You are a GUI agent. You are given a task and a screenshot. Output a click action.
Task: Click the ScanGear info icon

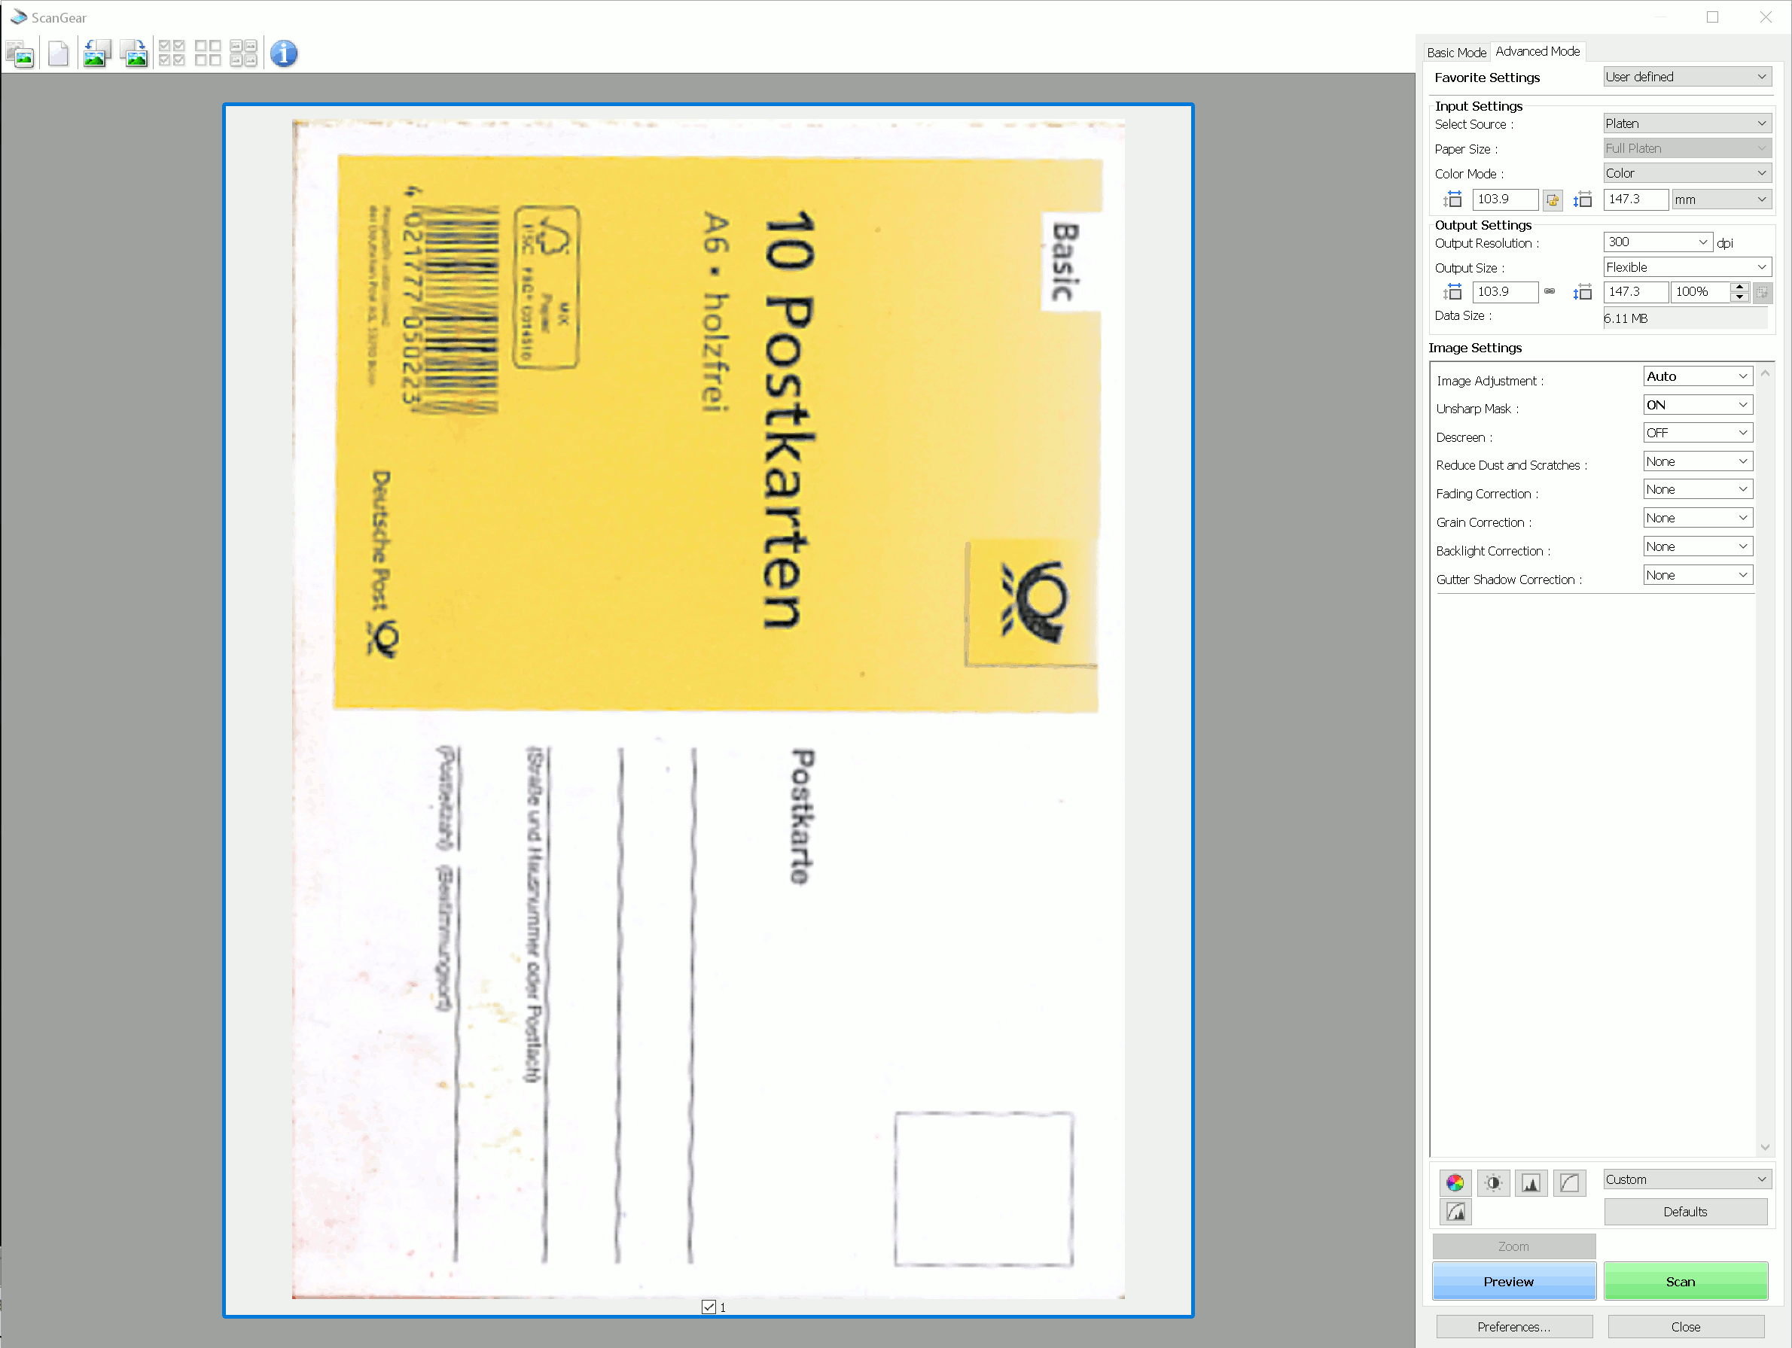coord(283,53)
